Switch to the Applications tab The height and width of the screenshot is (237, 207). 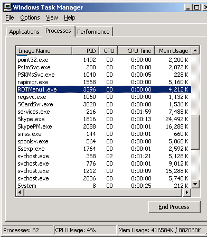click(24, 32)
